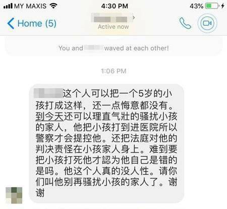Open the blurred contact name header
This screenshot has width=227, height=209.
(x=110, y=18)
